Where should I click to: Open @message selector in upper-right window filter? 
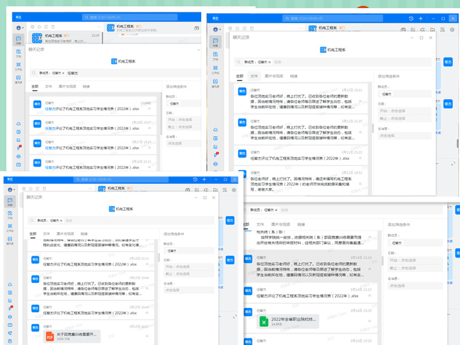point(405,136)
